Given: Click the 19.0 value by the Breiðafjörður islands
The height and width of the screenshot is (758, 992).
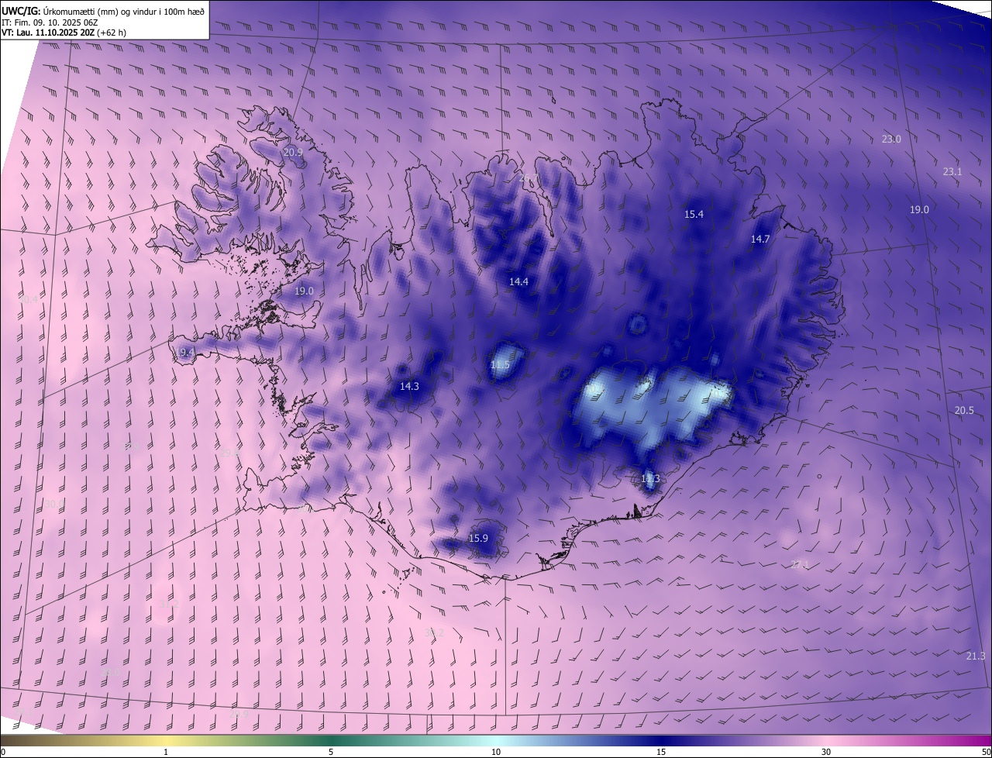Looking at the screenshot, I should point(305,291).
